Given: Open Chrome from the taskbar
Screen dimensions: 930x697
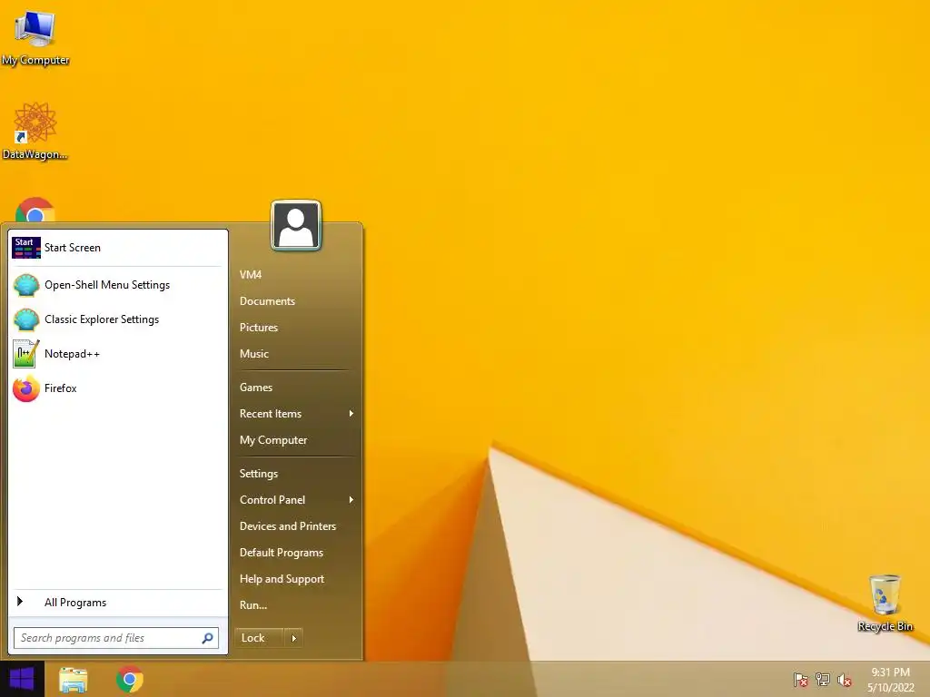Looking at the screenshot, I should tap(130, 679).
